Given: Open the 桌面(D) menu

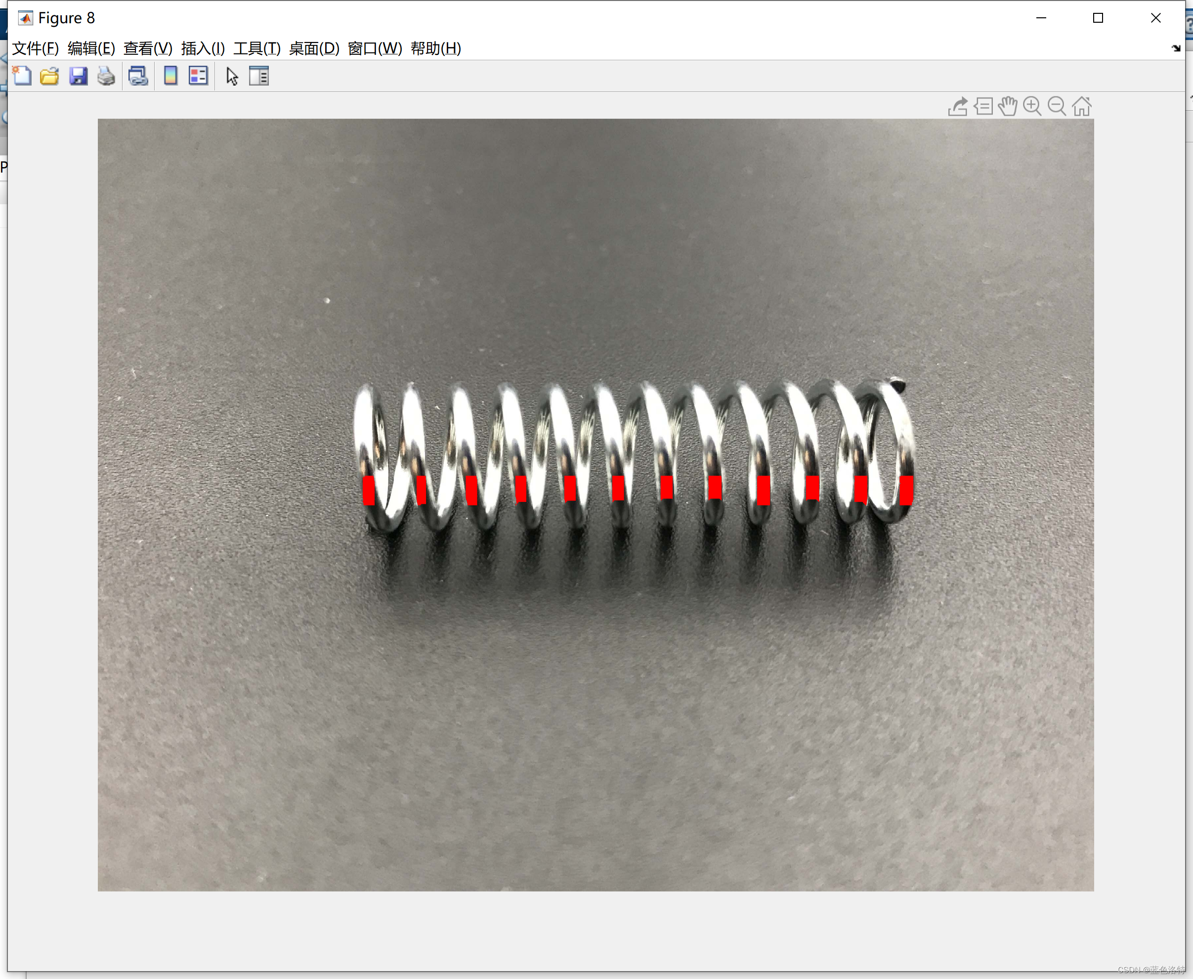Looking at the screenshot, I should pyautogui.click(x=314, y=48).
